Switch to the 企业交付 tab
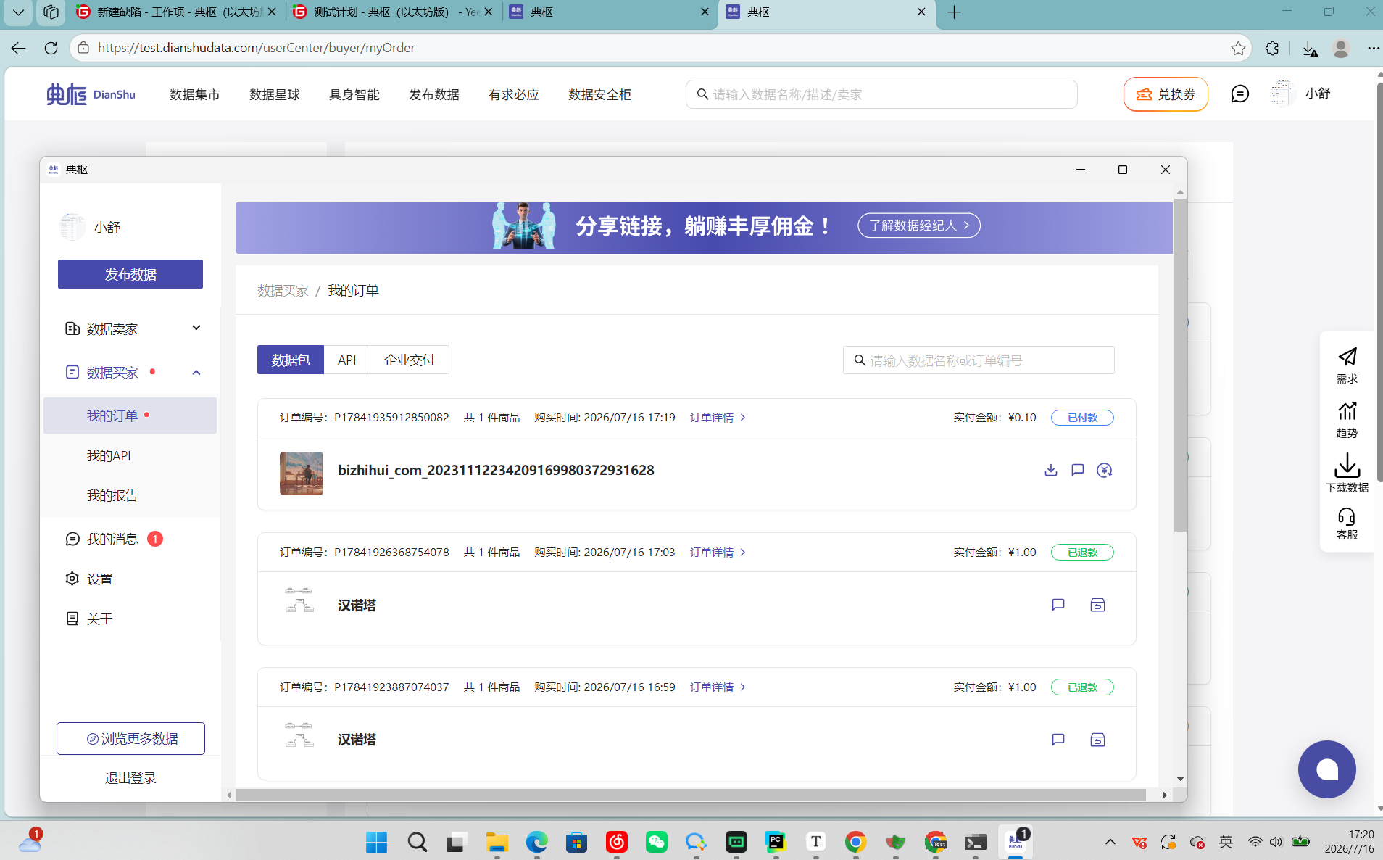The height and width of the screenshot is (860, 1383). [x=410, y=360]
